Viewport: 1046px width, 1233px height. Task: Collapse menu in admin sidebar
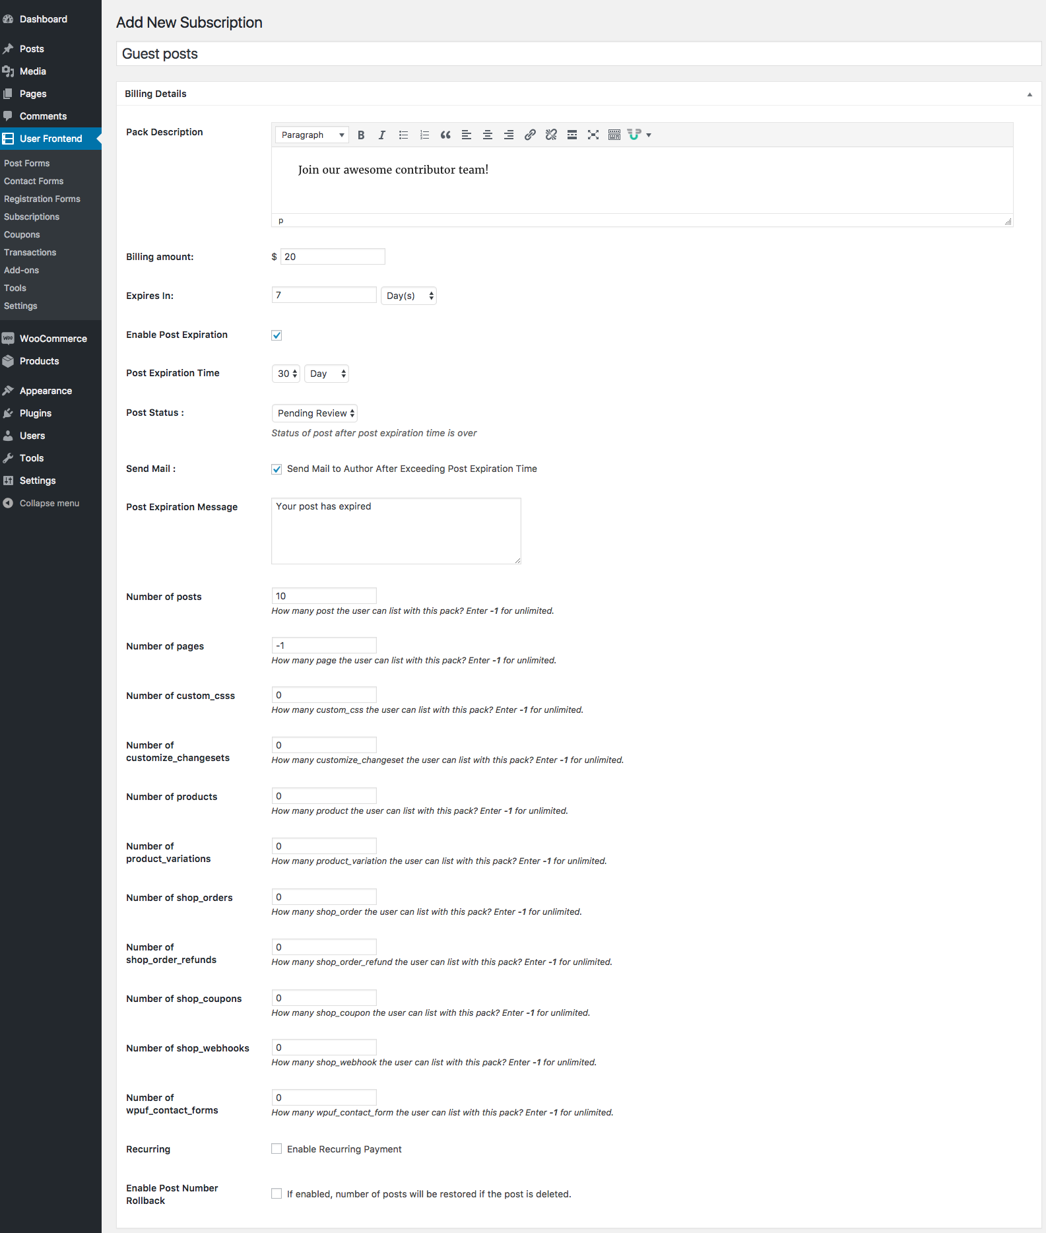[49, 503]
